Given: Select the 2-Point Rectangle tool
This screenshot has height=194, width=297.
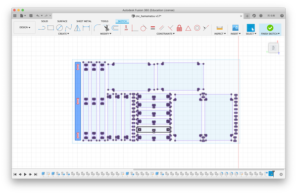Looking at the screenshot, I should tap(50, 28).
